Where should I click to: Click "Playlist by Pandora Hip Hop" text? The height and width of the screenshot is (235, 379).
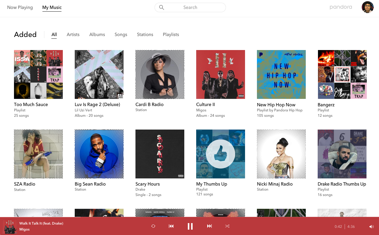[280, 110]
